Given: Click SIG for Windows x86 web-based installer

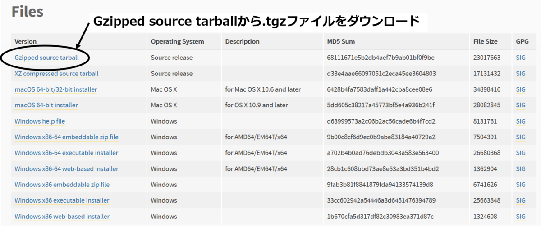Looking at the screenshot, I should (x=521, y=217).
